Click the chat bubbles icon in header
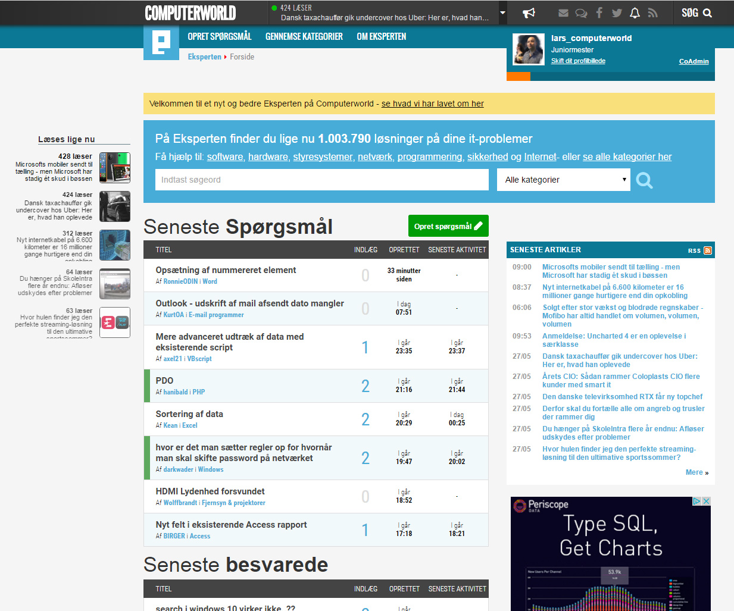Image resolution: width=734 pixels, height=611 pixels. point(581,13)
